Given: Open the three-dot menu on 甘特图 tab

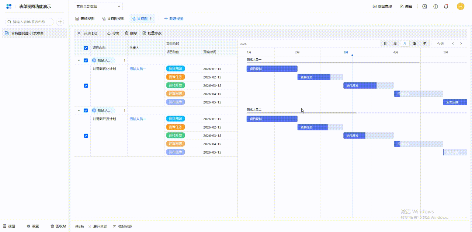Looking at the screenshot, I should [x=151, y=18].
